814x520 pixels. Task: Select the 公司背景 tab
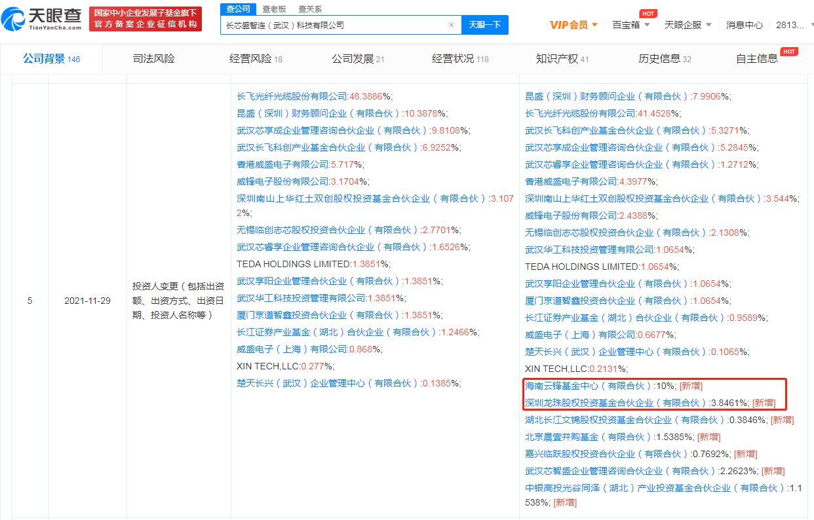pos(51,59)
